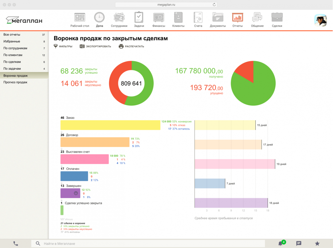Select Все отчеты in the sidebar

[24, 35]
